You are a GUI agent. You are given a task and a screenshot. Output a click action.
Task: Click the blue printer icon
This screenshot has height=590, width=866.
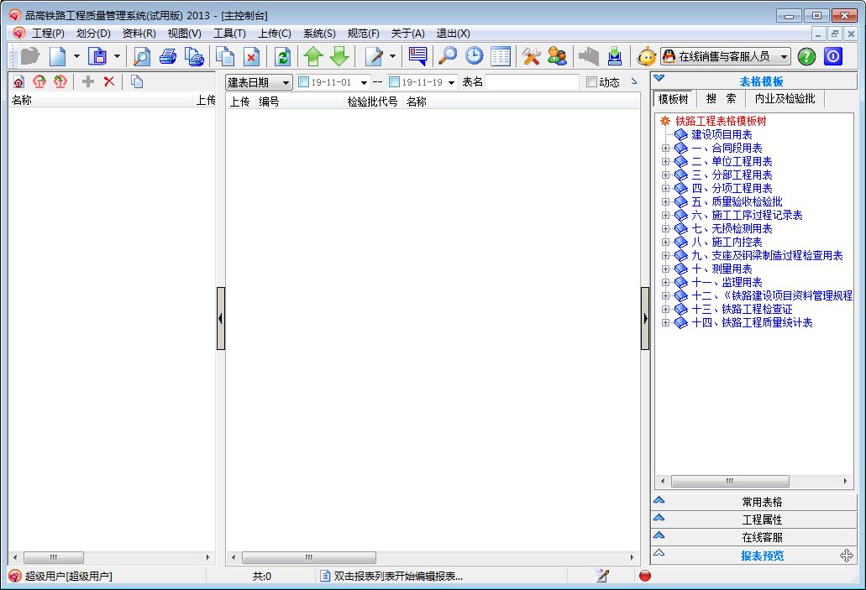(x=168, y=56)
